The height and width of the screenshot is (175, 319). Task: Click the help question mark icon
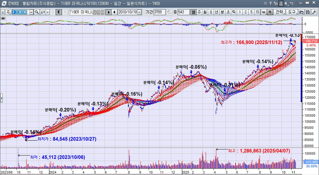click(x=270, y=4)
